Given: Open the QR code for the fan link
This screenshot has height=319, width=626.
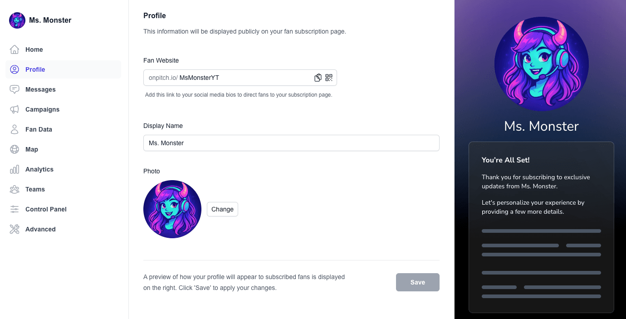Looking at the screenshot, I should pyautogui.click(x=328, y=77).
